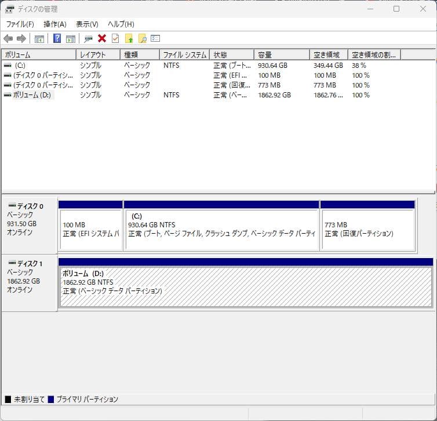Click the 349.44 GB free space cell
Image resolution: width=437 pixels, height=421 pixels.
(x=328, y=66)
